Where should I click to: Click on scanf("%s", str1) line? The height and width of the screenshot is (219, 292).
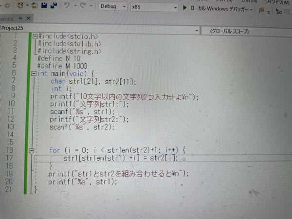pos(82,112)
